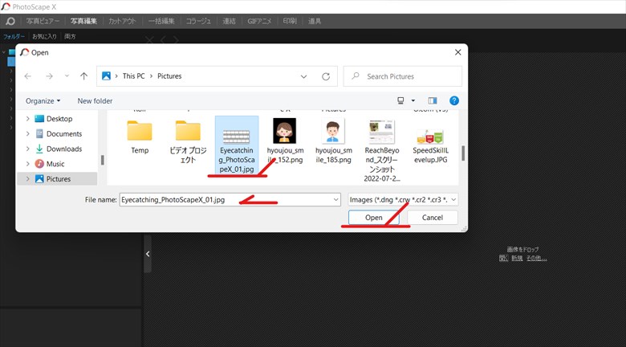Go up one folder level

pyautogui.click(x=83, y=76)
